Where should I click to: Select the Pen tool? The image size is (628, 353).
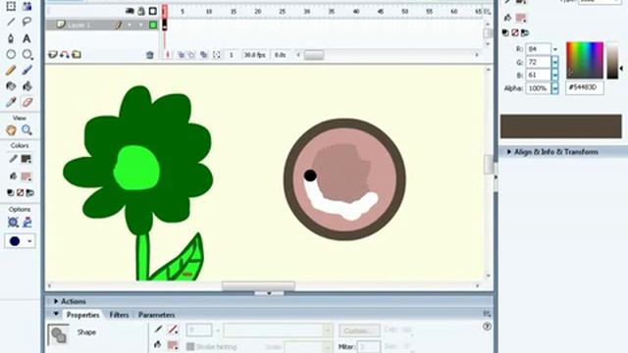pos(11,38)
